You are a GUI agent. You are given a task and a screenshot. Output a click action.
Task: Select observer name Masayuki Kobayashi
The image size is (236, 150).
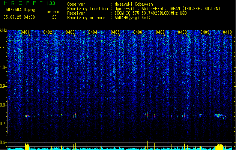pos(135,4)
